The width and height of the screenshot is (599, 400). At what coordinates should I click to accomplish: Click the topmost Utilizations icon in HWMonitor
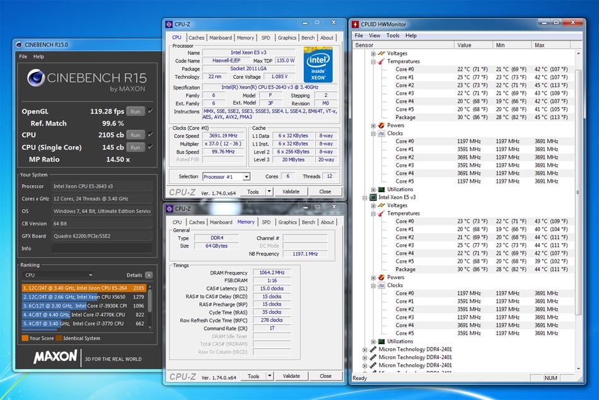point(381,190)
